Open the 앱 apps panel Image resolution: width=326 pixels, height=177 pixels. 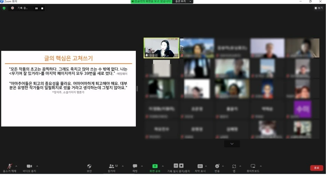234,168
